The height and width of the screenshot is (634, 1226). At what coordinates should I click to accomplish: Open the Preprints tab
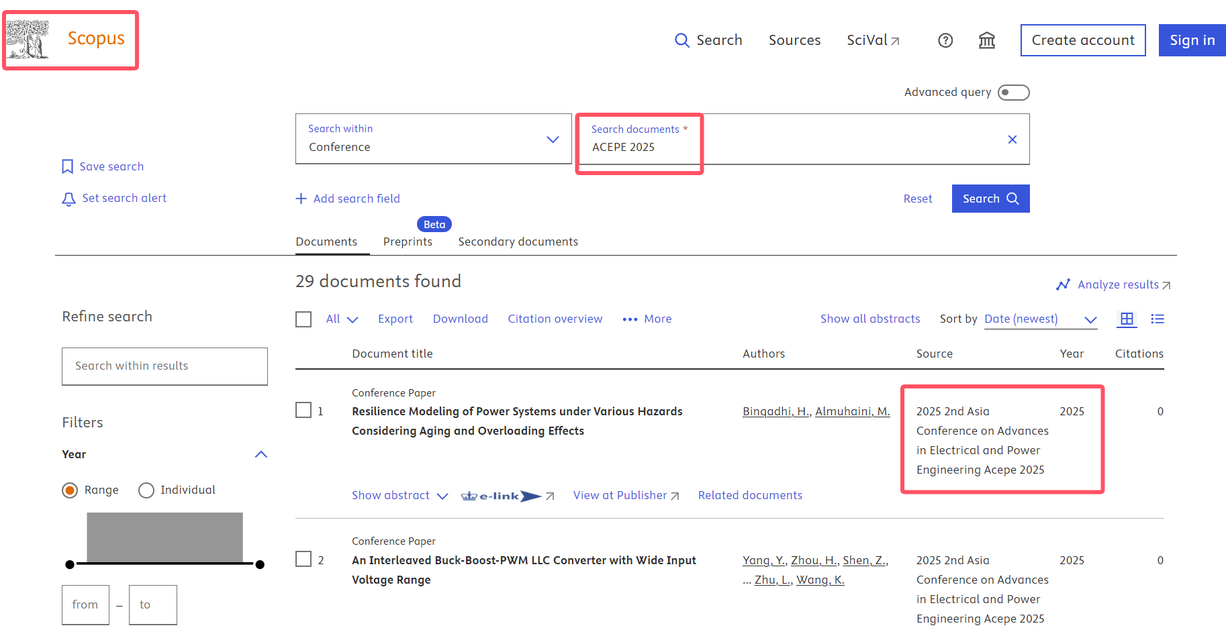coord(408,242)
